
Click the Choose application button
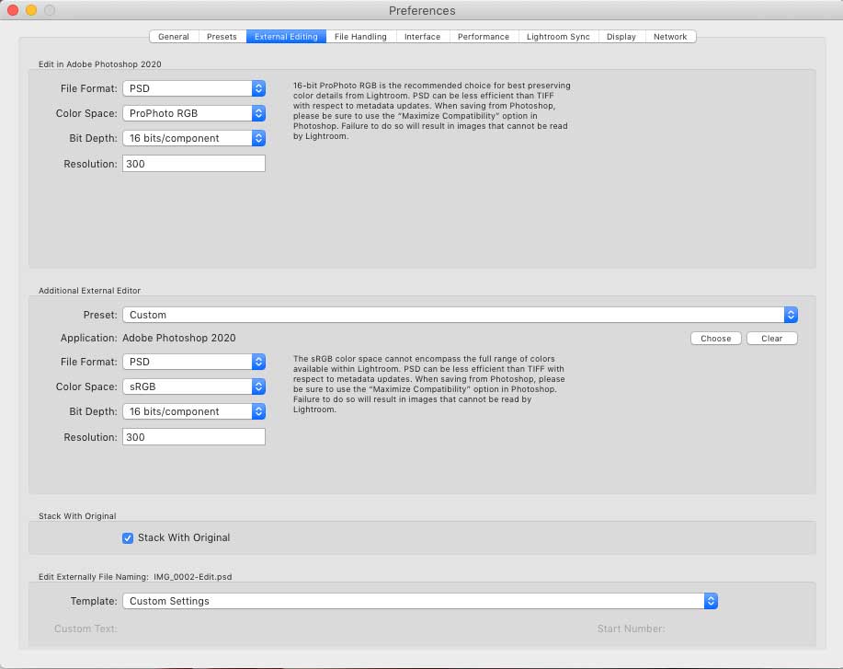coord(715,339)
